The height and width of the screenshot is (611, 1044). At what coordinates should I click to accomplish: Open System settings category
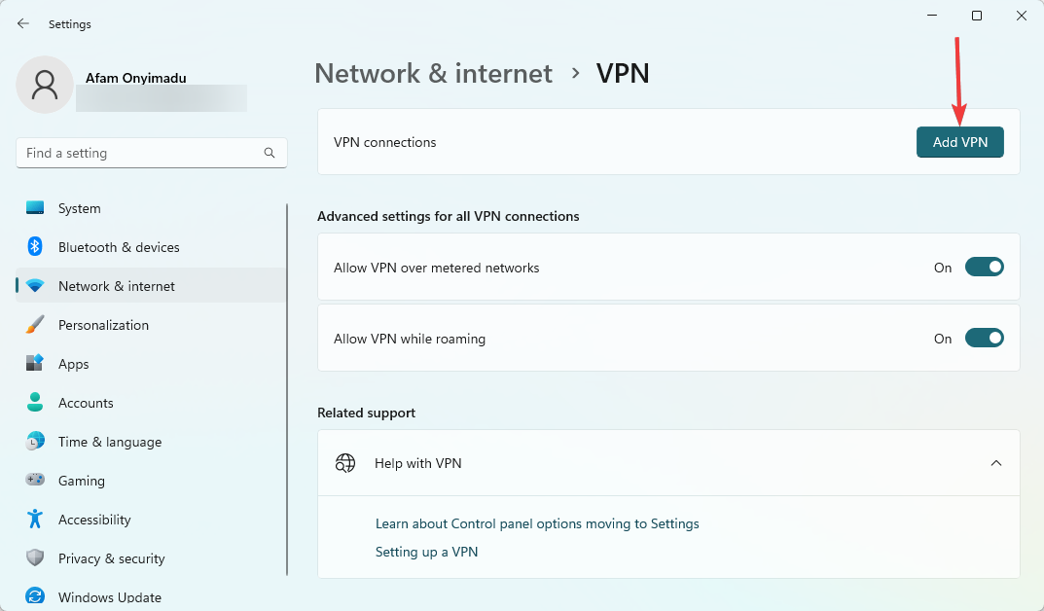pyautogui.click(x=151, y=208)
